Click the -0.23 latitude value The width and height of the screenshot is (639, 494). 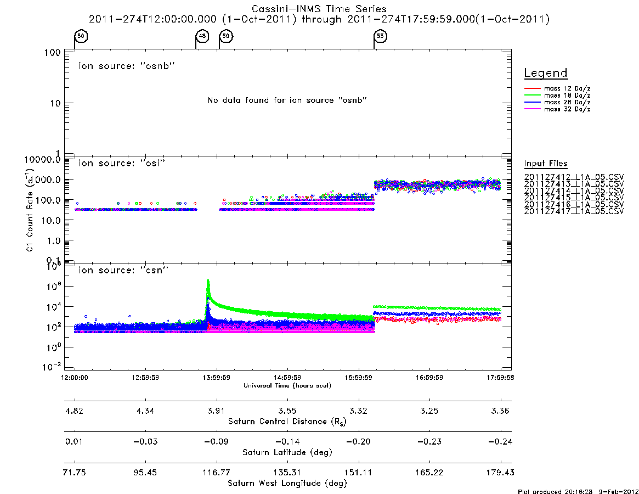429,442
